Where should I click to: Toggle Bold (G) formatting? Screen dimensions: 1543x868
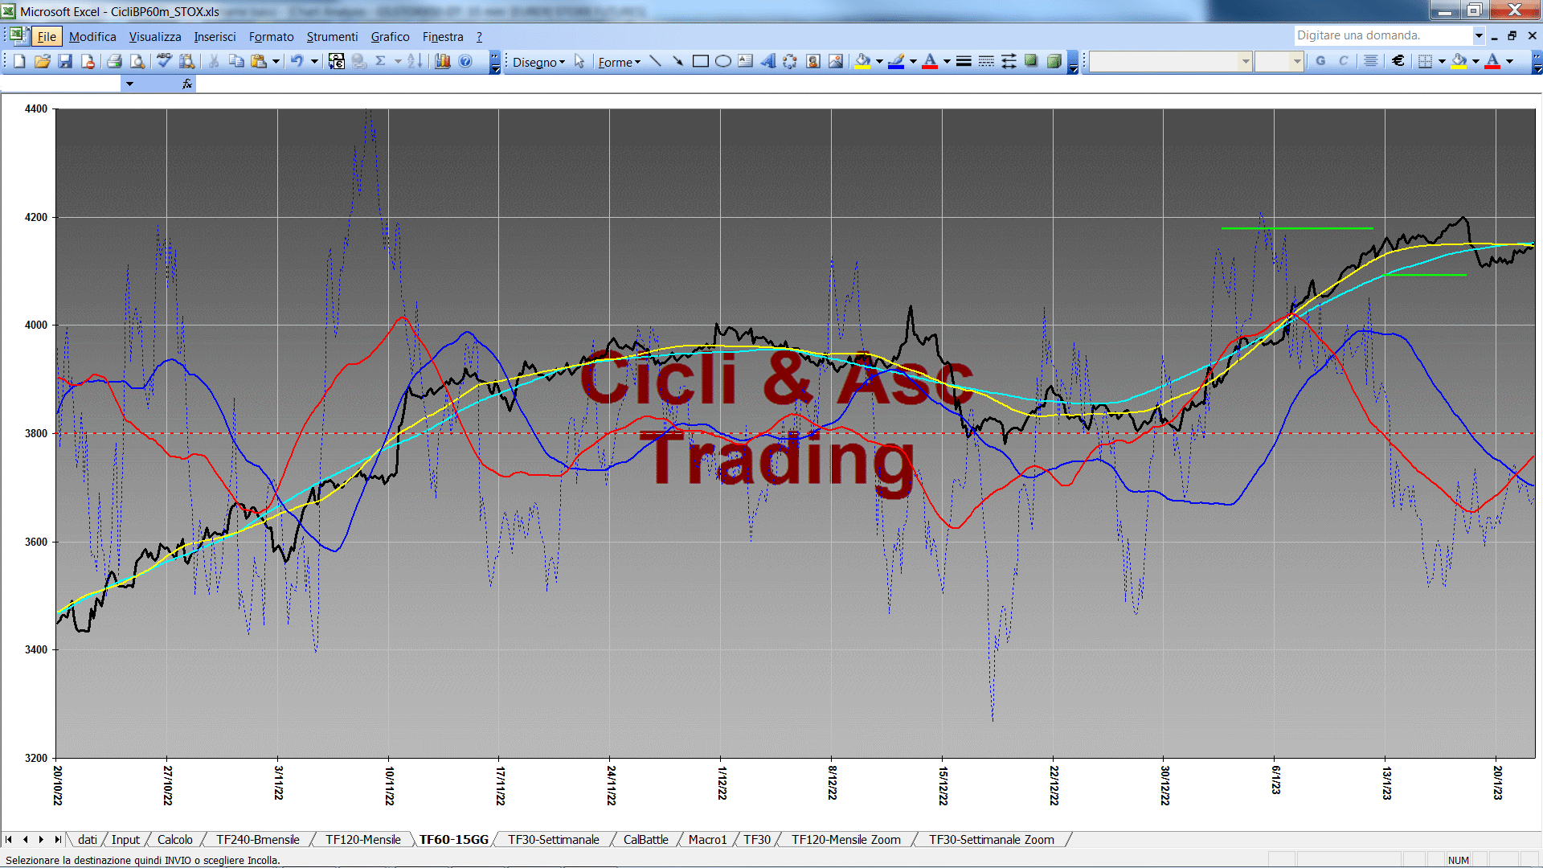point(1320,62)
